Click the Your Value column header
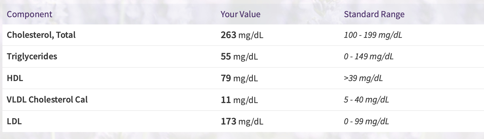The height and width of the screenshot is (139, 484). 240,14
